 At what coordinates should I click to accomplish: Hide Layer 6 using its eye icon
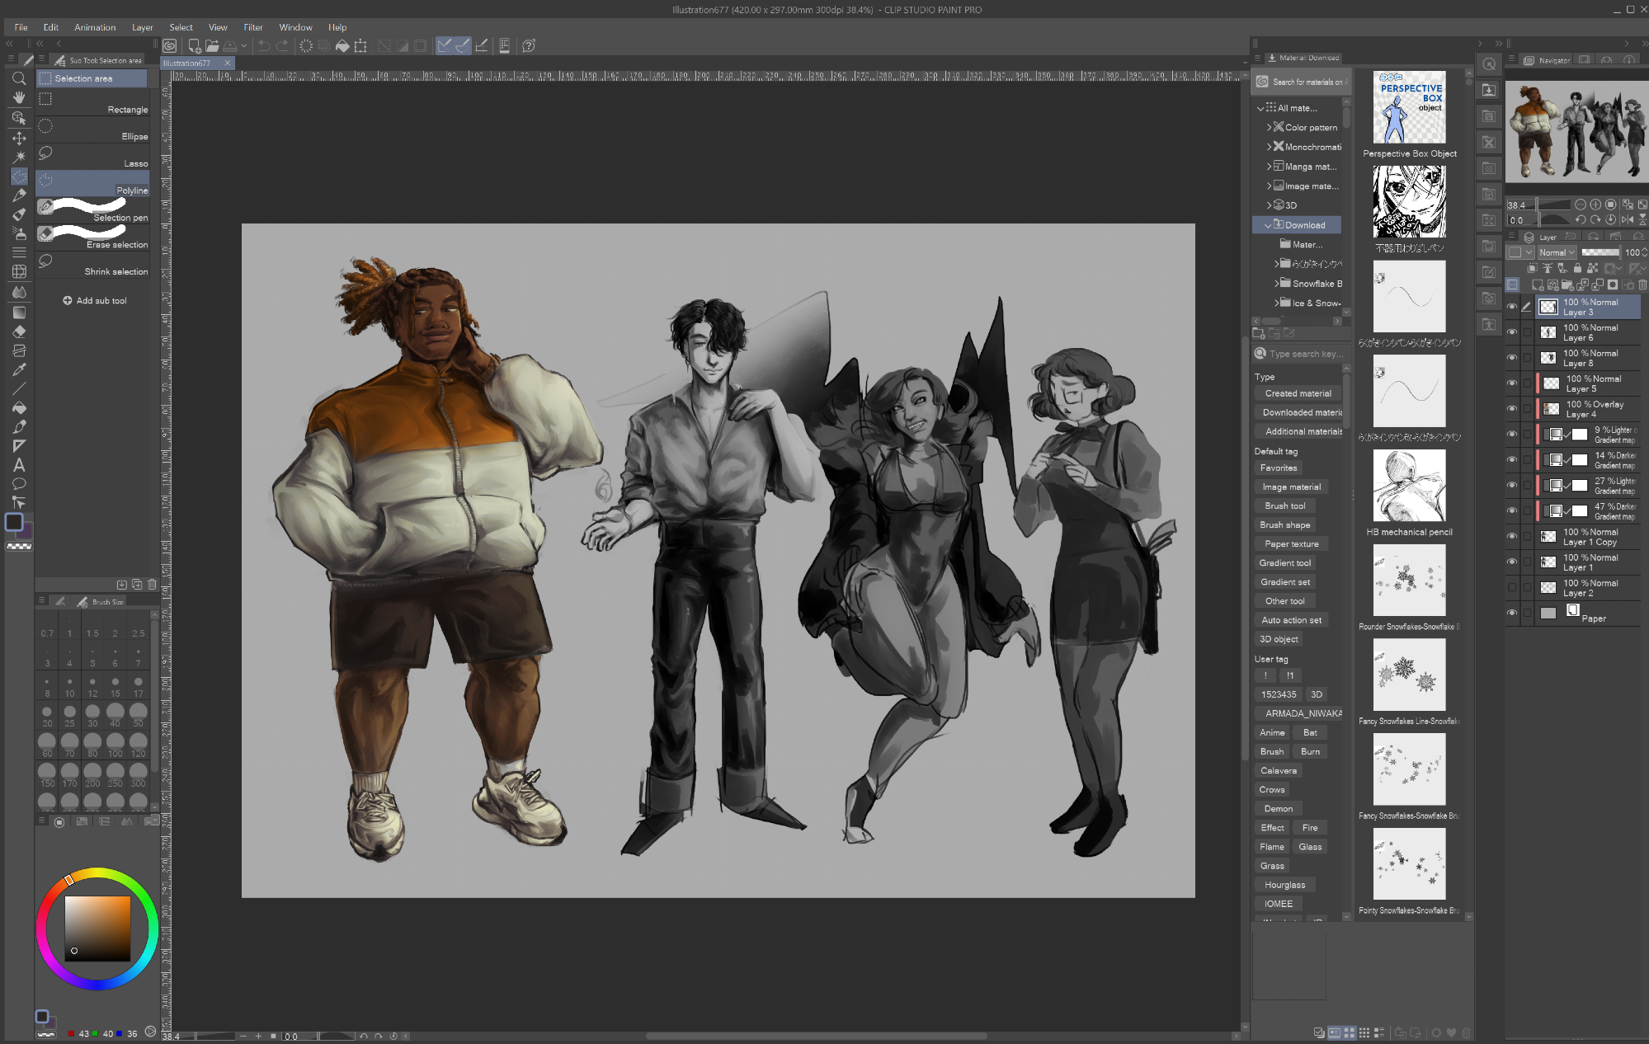1511,332
